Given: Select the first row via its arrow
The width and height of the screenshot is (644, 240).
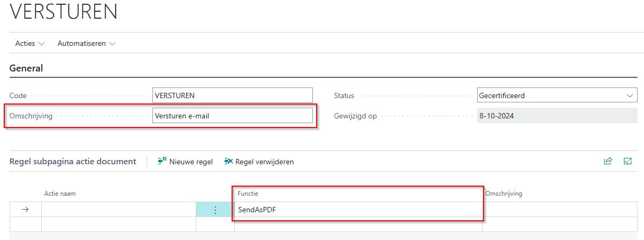Looking at the screenshot, I should (x=25, y=210).
